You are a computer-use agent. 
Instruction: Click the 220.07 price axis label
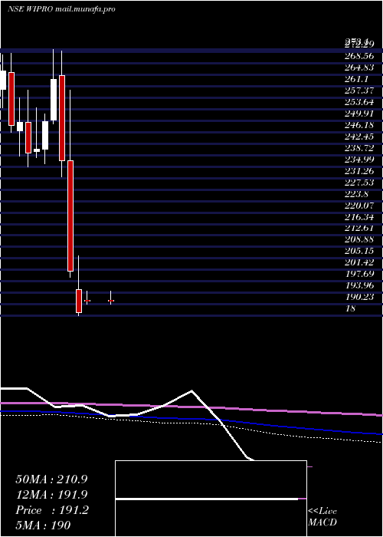[359, 206]
